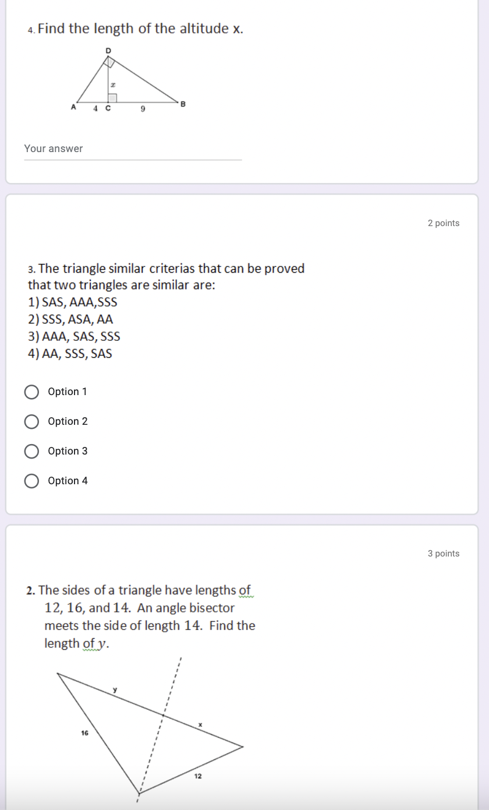
Task: Click the point D label in the diagram
Action: [108, 51]
